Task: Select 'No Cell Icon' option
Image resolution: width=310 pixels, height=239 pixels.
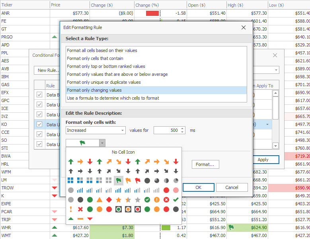Action: (123, 152)
